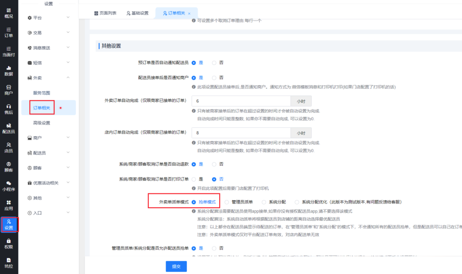Expand the 交易 settings group

pyautogui.click(x=48, y=33)
